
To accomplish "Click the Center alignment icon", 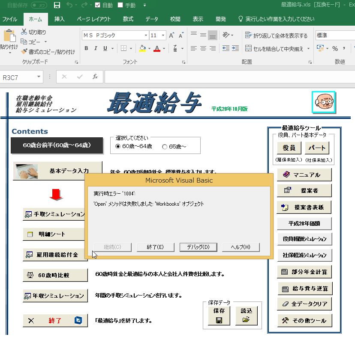I will [x=203, y=48].
